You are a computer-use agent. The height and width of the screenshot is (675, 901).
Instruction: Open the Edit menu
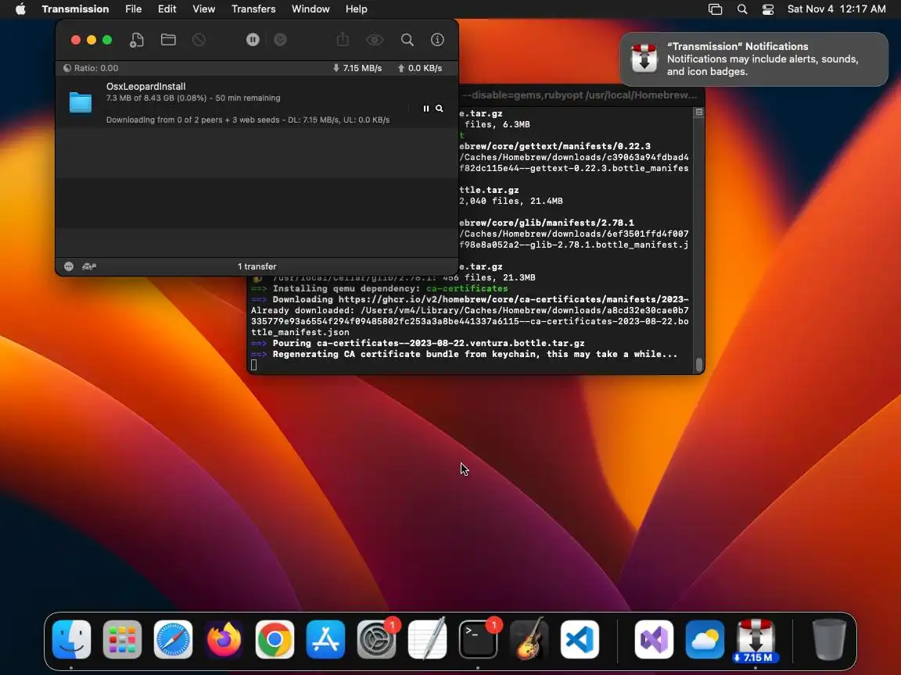(x=167, y=9)
